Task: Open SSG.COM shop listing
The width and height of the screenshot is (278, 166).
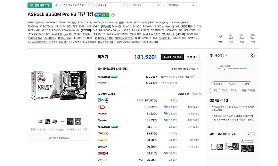Action: tap(103, 147)
